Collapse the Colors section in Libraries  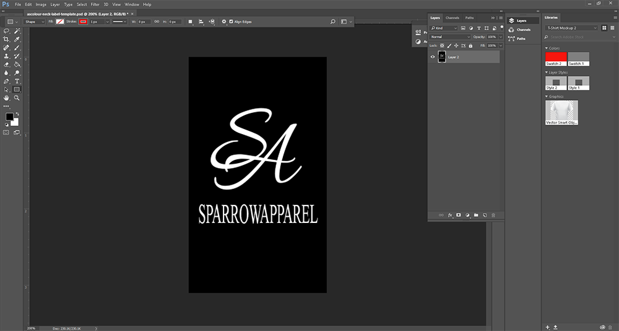pyautogui.click(x=547, y=48)
